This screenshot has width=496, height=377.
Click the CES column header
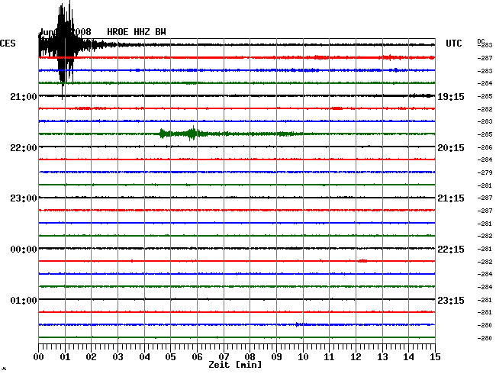tap(8, 43)
